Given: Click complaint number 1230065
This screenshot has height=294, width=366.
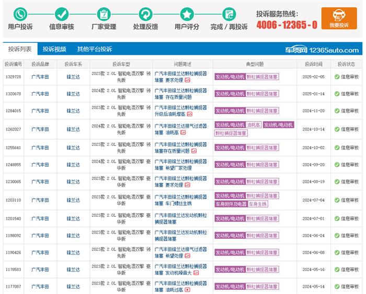Looking at the screenshot, I should point(13,181).
